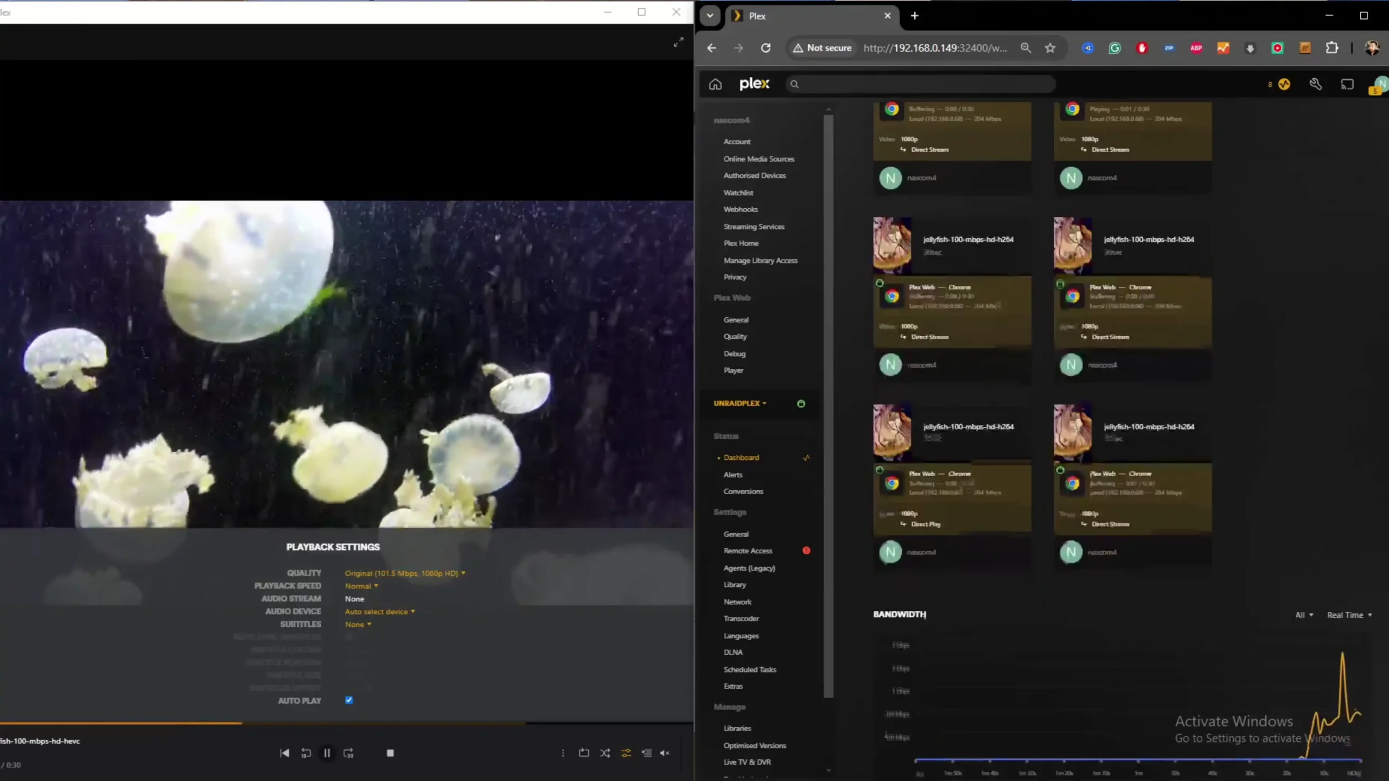
Task: Open the Playback Speed Normal dropdown
Action: coord(361,586)
